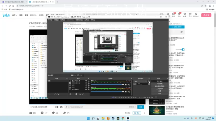Open Chrome from the taskbar
This screenshot has height=121, width=216.
(123, 118)
